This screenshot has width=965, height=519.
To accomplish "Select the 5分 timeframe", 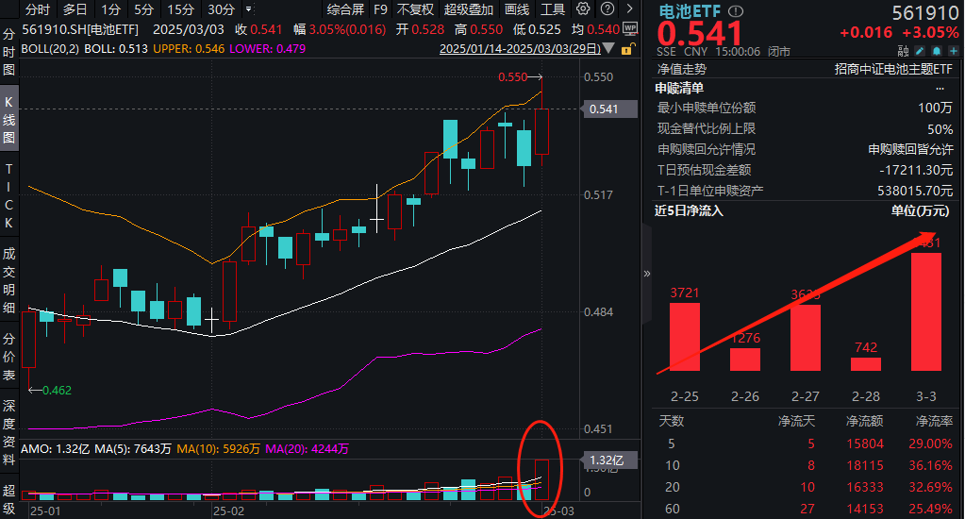I will (144, 9).
